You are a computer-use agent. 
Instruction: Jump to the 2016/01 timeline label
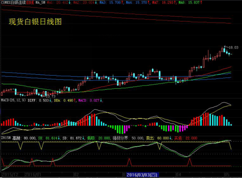(33, 175)
